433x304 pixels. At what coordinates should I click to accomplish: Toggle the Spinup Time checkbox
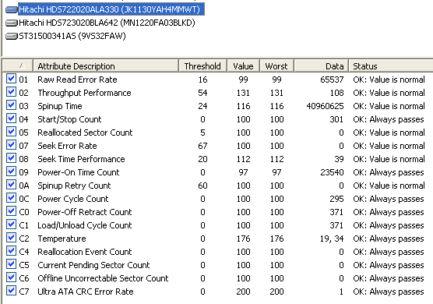[11, 105]
